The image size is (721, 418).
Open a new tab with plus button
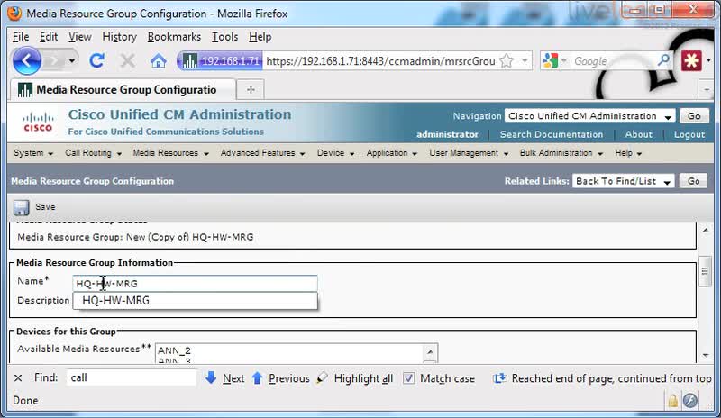pyautogui.click(x=251, y=90)
